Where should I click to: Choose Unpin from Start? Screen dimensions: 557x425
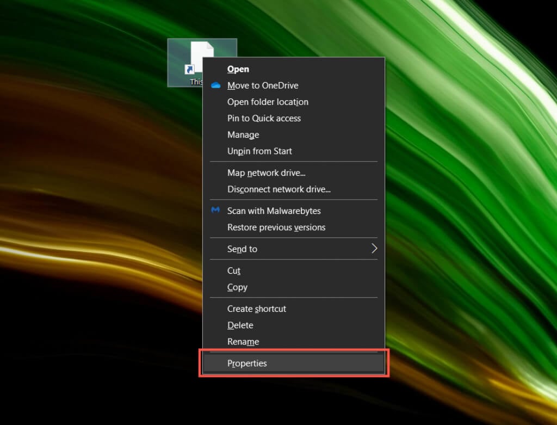pyautogui.click(x=259, y=151)
